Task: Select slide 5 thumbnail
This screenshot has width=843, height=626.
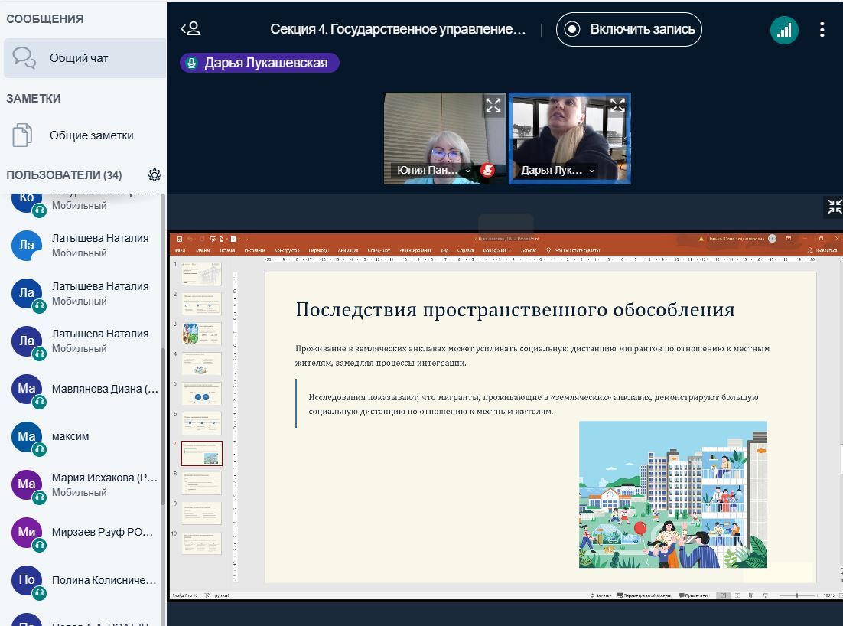Action: coord(202,393)
